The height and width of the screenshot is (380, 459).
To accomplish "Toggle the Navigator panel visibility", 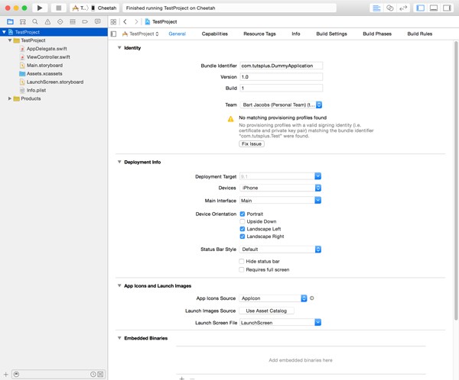I will pos(420,8).
